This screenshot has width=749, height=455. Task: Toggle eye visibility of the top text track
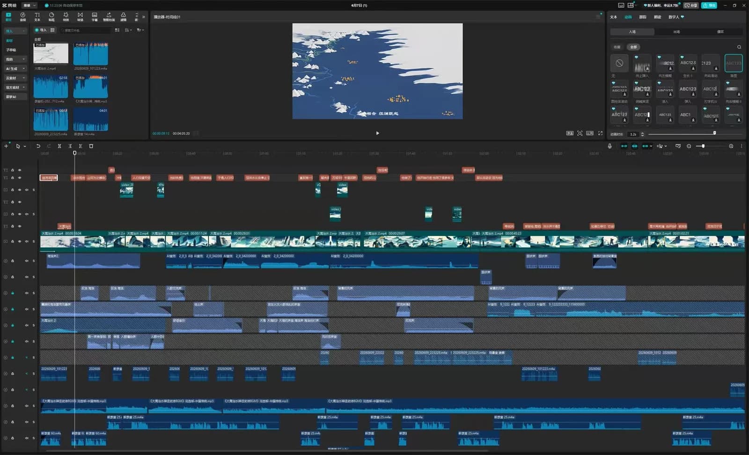pyautogui.click(x=20, y=170)
